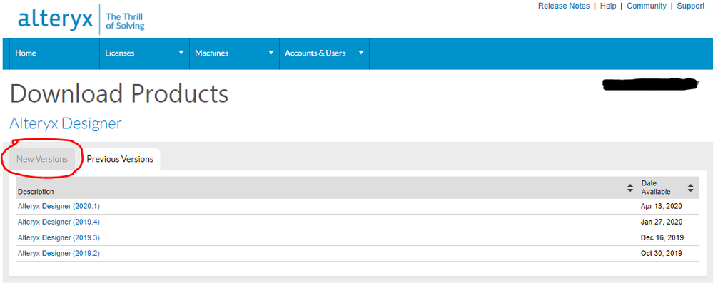Expand the Machines dropdown arrow

(271, 53)
